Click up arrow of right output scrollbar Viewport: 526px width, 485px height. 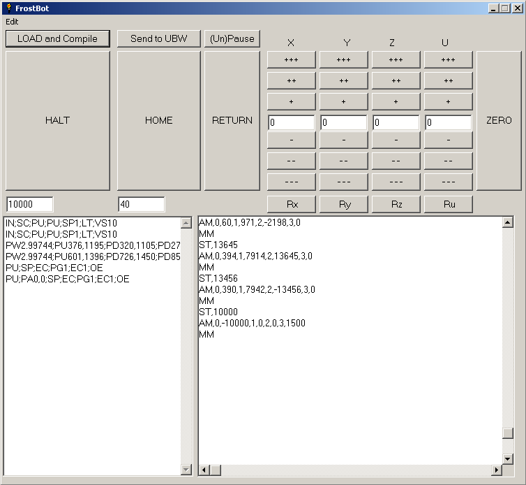pos(508,222)
